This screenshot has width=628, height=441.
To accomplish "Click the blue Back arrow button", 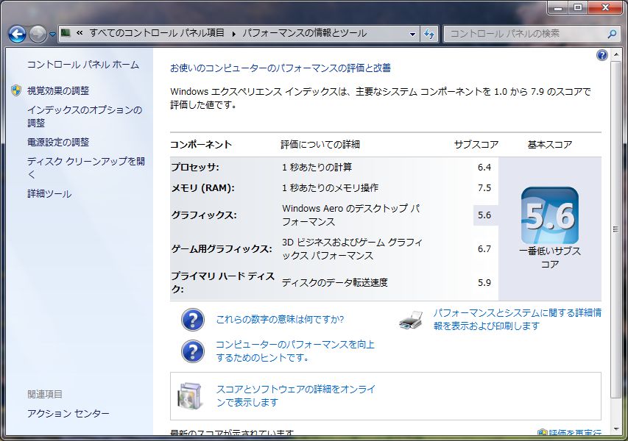I will tap(17, 34).
